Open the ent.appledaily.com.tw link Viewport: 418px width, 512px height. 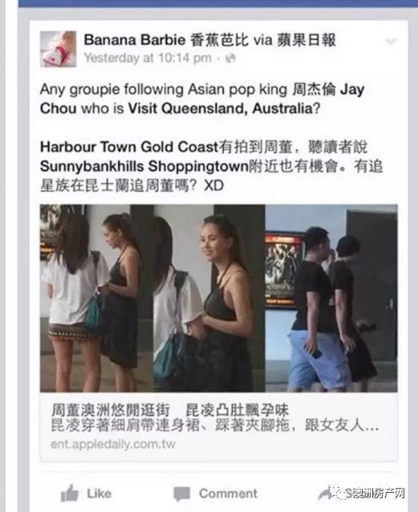click(x=113, y=444)
